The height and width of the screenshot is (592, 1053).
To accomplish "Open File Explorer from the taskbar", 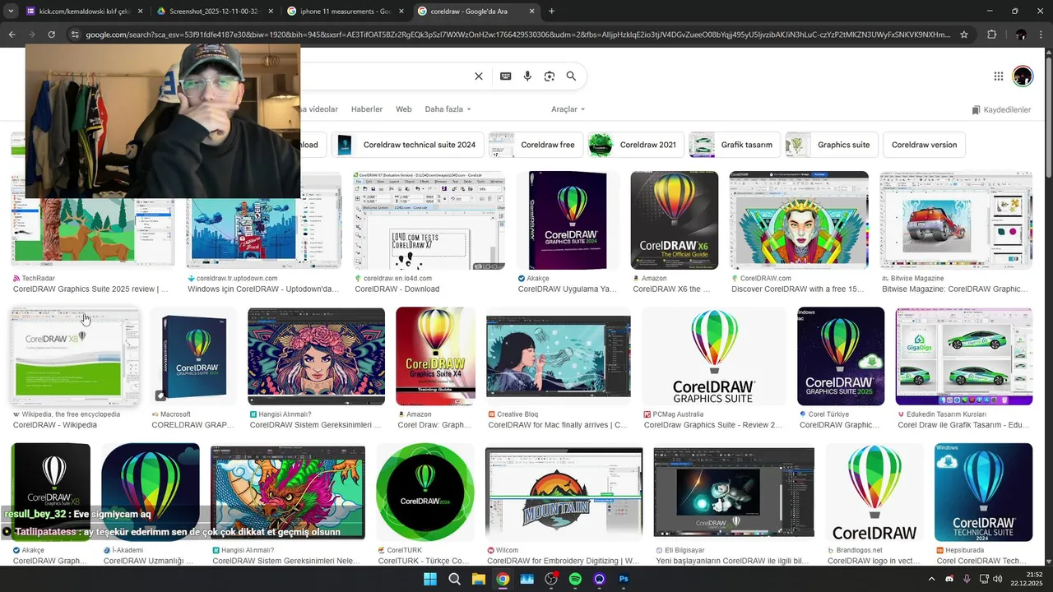I will [478, 579].
